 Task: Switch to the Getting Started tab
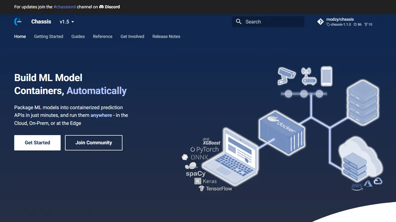point(49,37)
